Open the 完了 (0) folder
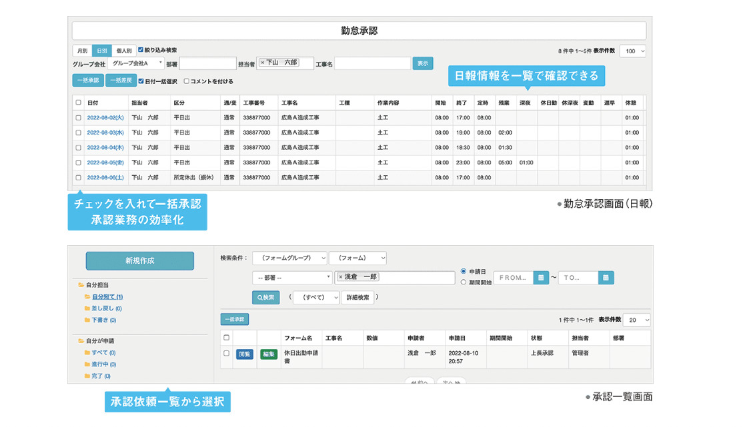This screenshot has height=427, width=751. click(101, 376)
